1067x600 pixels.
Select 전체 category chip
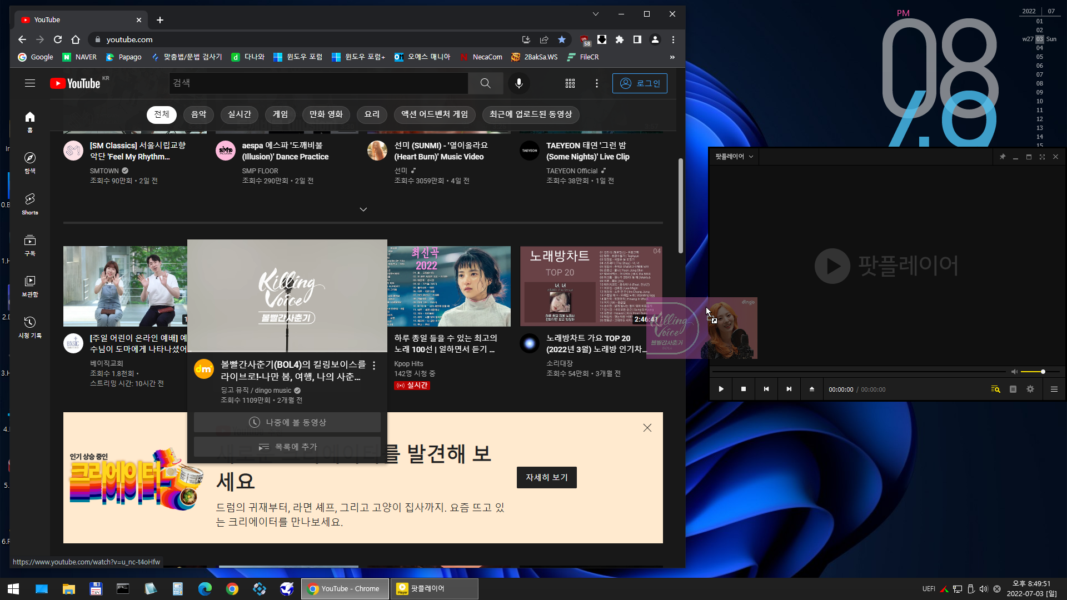[x=162, y=114]
